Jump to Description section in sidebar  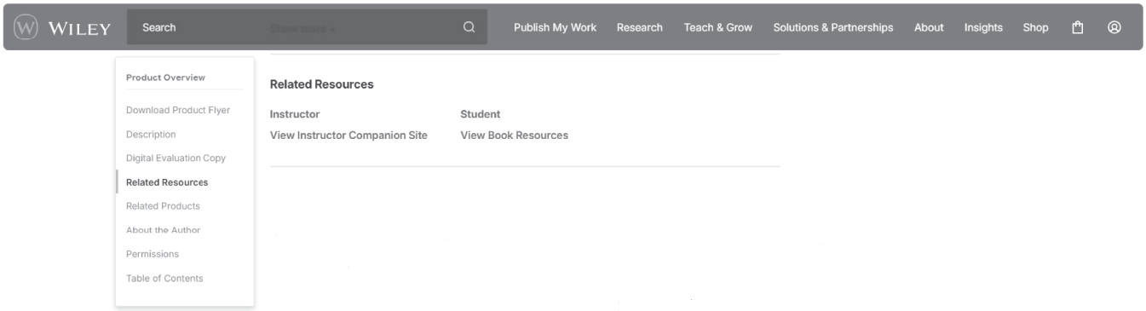(x=151, y=134)
